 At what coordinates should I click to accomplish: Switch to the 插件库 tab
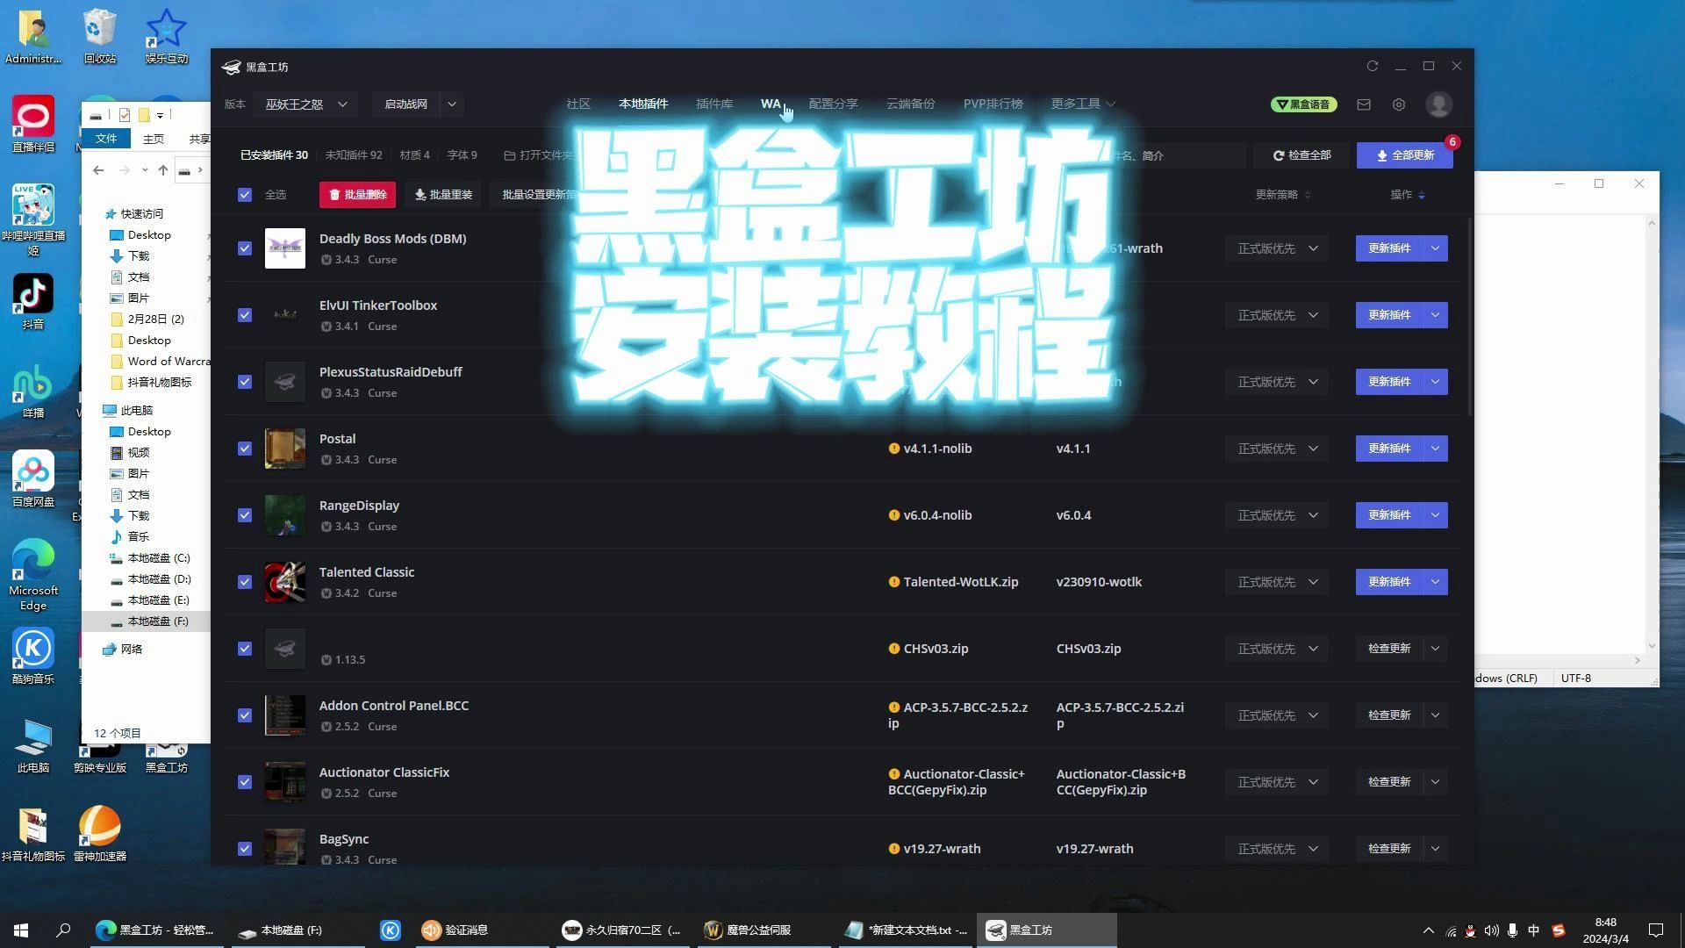coord(714,104)
